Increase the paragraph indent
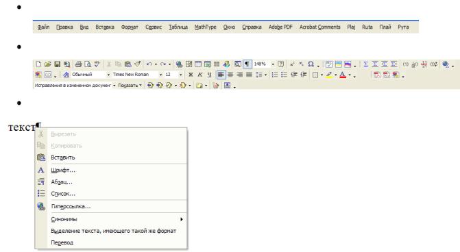The image size is (460, 252). (x=303, y=75)
